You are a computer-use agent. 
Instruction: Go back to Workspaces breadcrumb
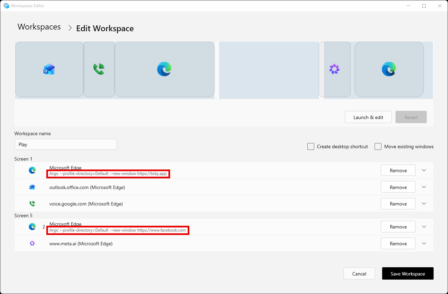(39, 27)
